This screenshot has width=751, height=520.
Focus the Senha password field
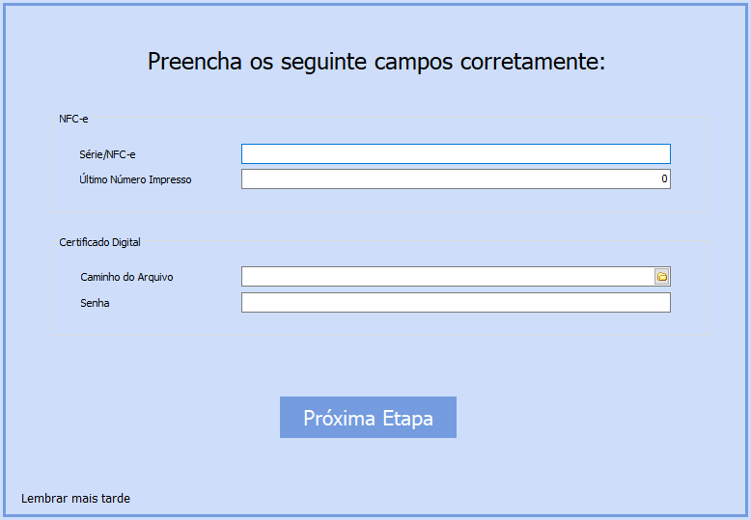click(x=455, y=303)
